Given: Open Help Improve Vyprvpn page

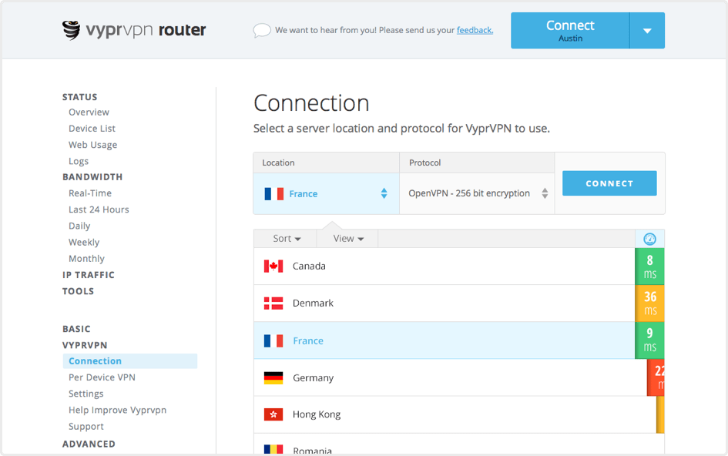Looking at the screenshot, I should (117, 410).
